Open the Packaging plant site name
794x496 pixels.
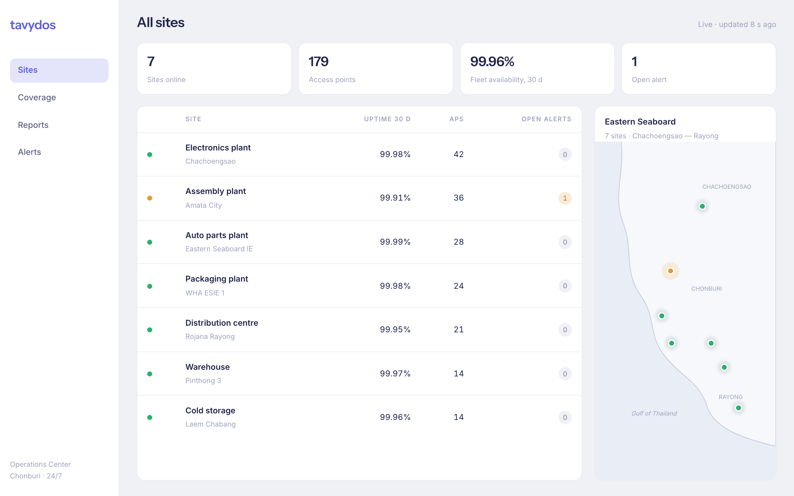coord(216,279)
